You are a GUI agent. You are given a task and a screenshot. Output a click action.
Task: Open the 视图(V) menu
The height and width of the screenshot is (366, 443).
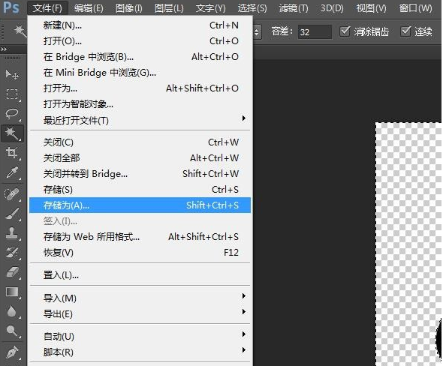tap(371, 8)
